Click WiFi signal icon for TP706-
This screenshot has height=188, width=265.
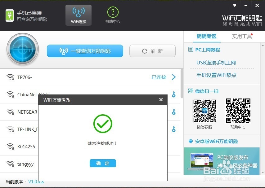(x=10, y=77)
